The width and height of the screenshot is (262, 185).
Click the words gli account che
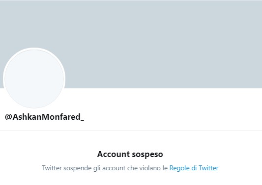pyautogui.click(x=116, y=168)
